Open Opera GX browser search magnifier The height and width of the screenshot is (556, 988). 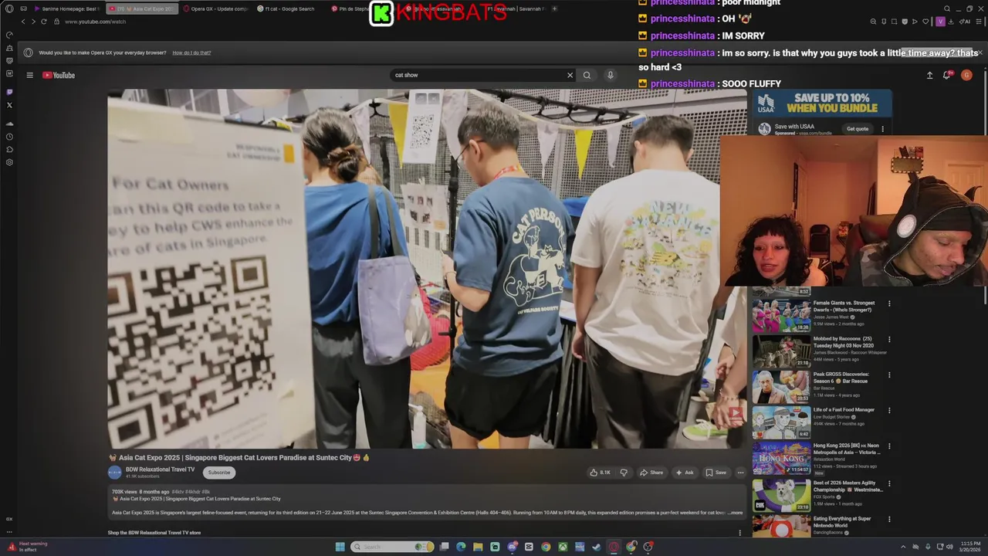pos(947,8)
